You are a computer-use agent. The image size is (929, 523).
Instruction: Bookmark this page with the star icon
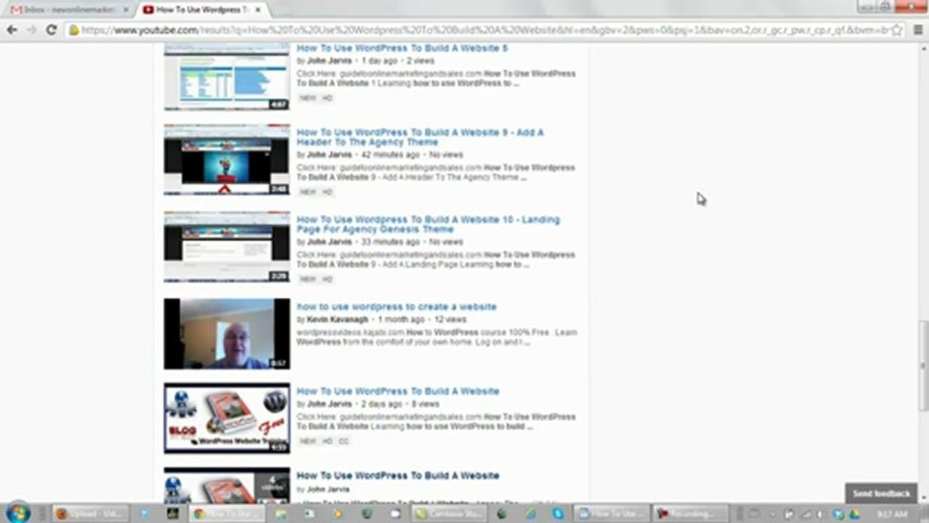point(897,30)
